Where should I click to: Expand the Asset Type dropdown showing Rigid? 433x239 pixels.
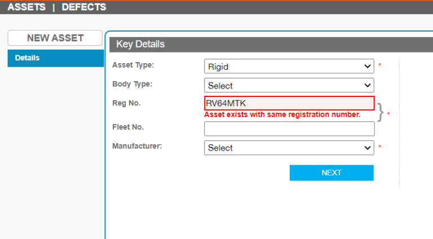(x=289, y=67)
